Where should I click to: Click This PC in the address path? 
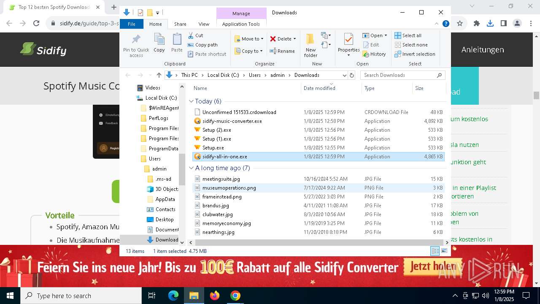189,75
